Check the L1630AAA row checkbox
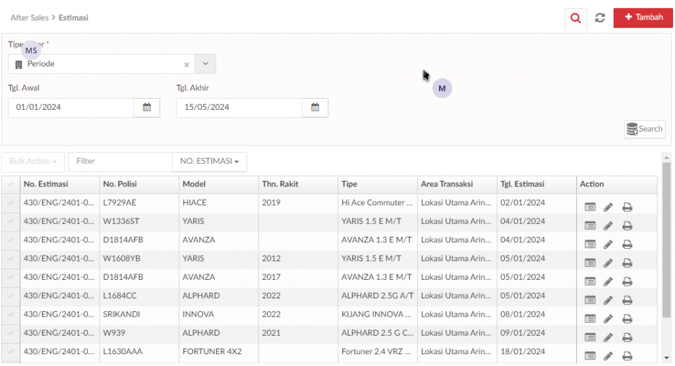 [x=11, y=352]
